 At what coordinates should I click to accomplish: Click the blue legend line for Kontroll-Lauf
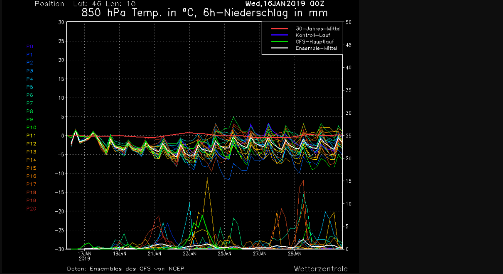pyautogui.click(x=280, y=35)
